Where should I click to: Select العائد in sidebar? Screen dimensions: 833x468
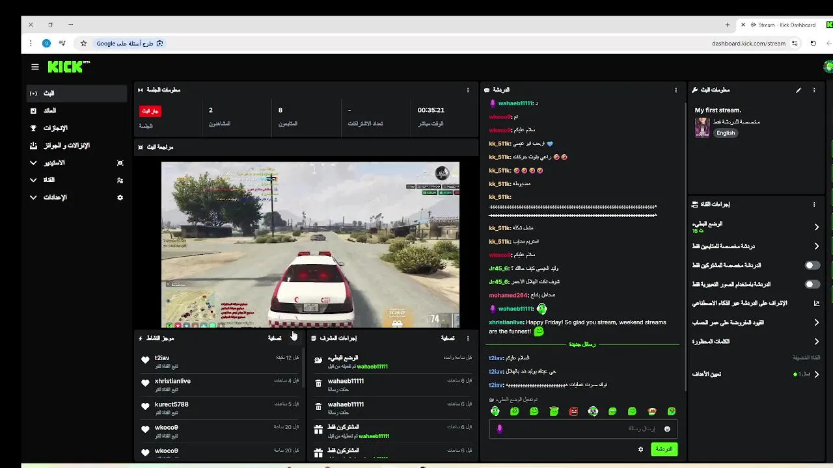[x=76, y=110]
